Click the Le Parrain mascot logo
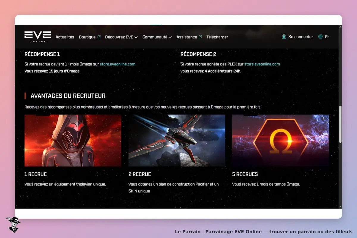The height and width of the screenshot is (238, 357). pos(13,225)
